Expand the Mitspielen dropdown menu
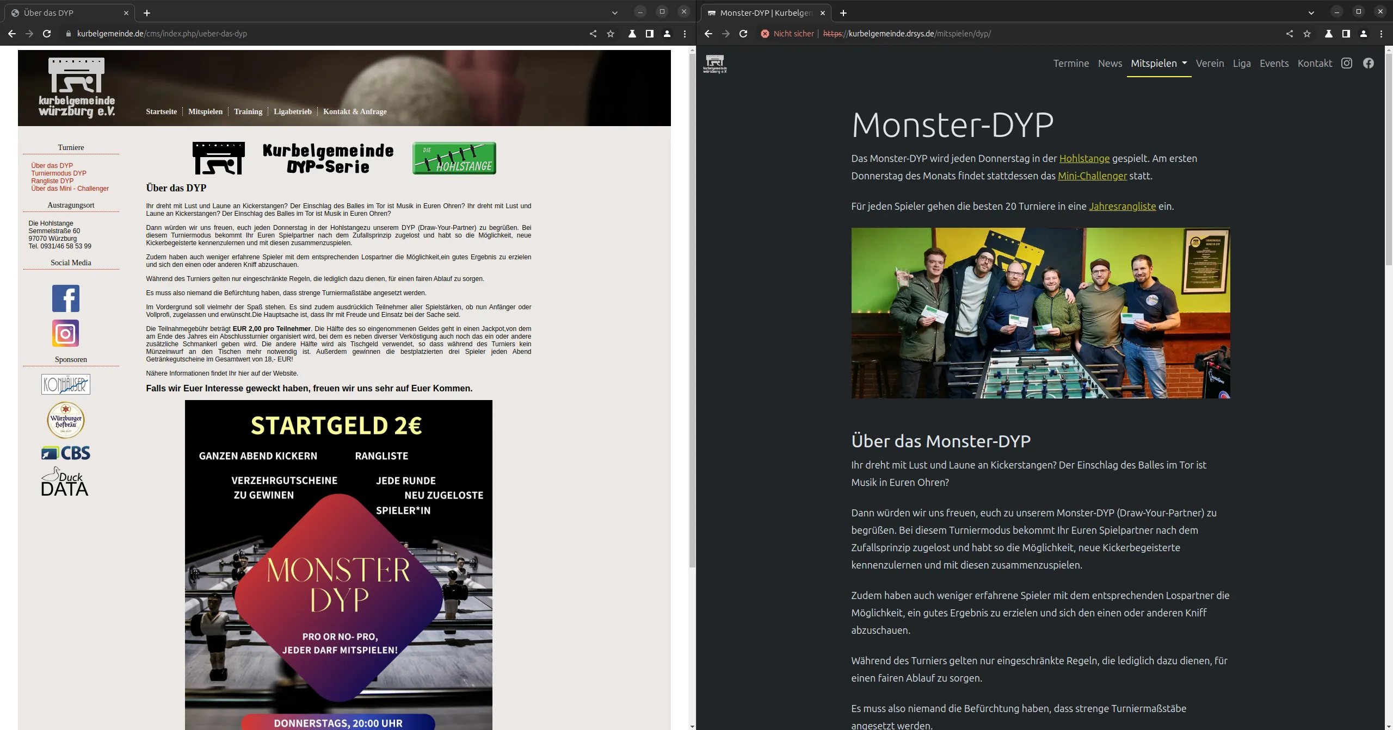The image size is (1393, 730). tap(1159, 63)
